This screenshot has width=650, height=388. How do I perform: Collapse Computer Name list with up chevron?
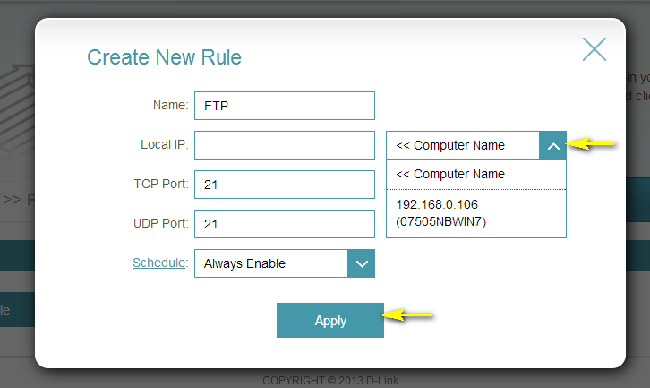point(553,145)
